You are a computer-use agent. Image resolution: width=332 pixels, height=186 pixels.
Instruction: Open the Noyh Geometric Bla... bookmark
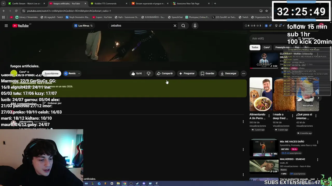coord(78,17)
